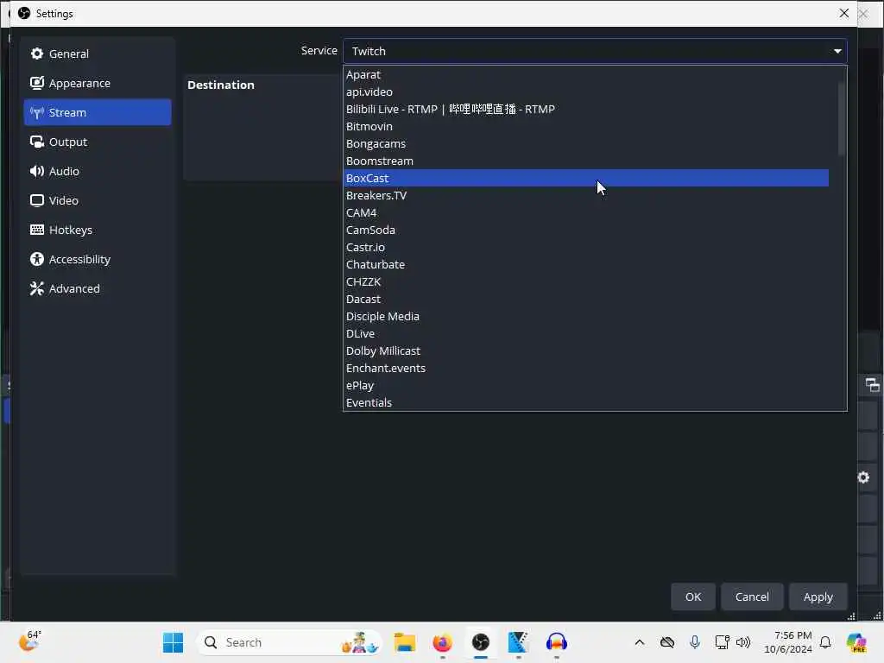Select Bilibili Live - RTMP service
884x663 pixels.
coord(586,109)
